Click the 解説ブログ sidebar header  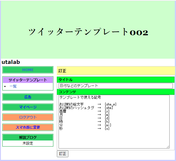[28, 137]
